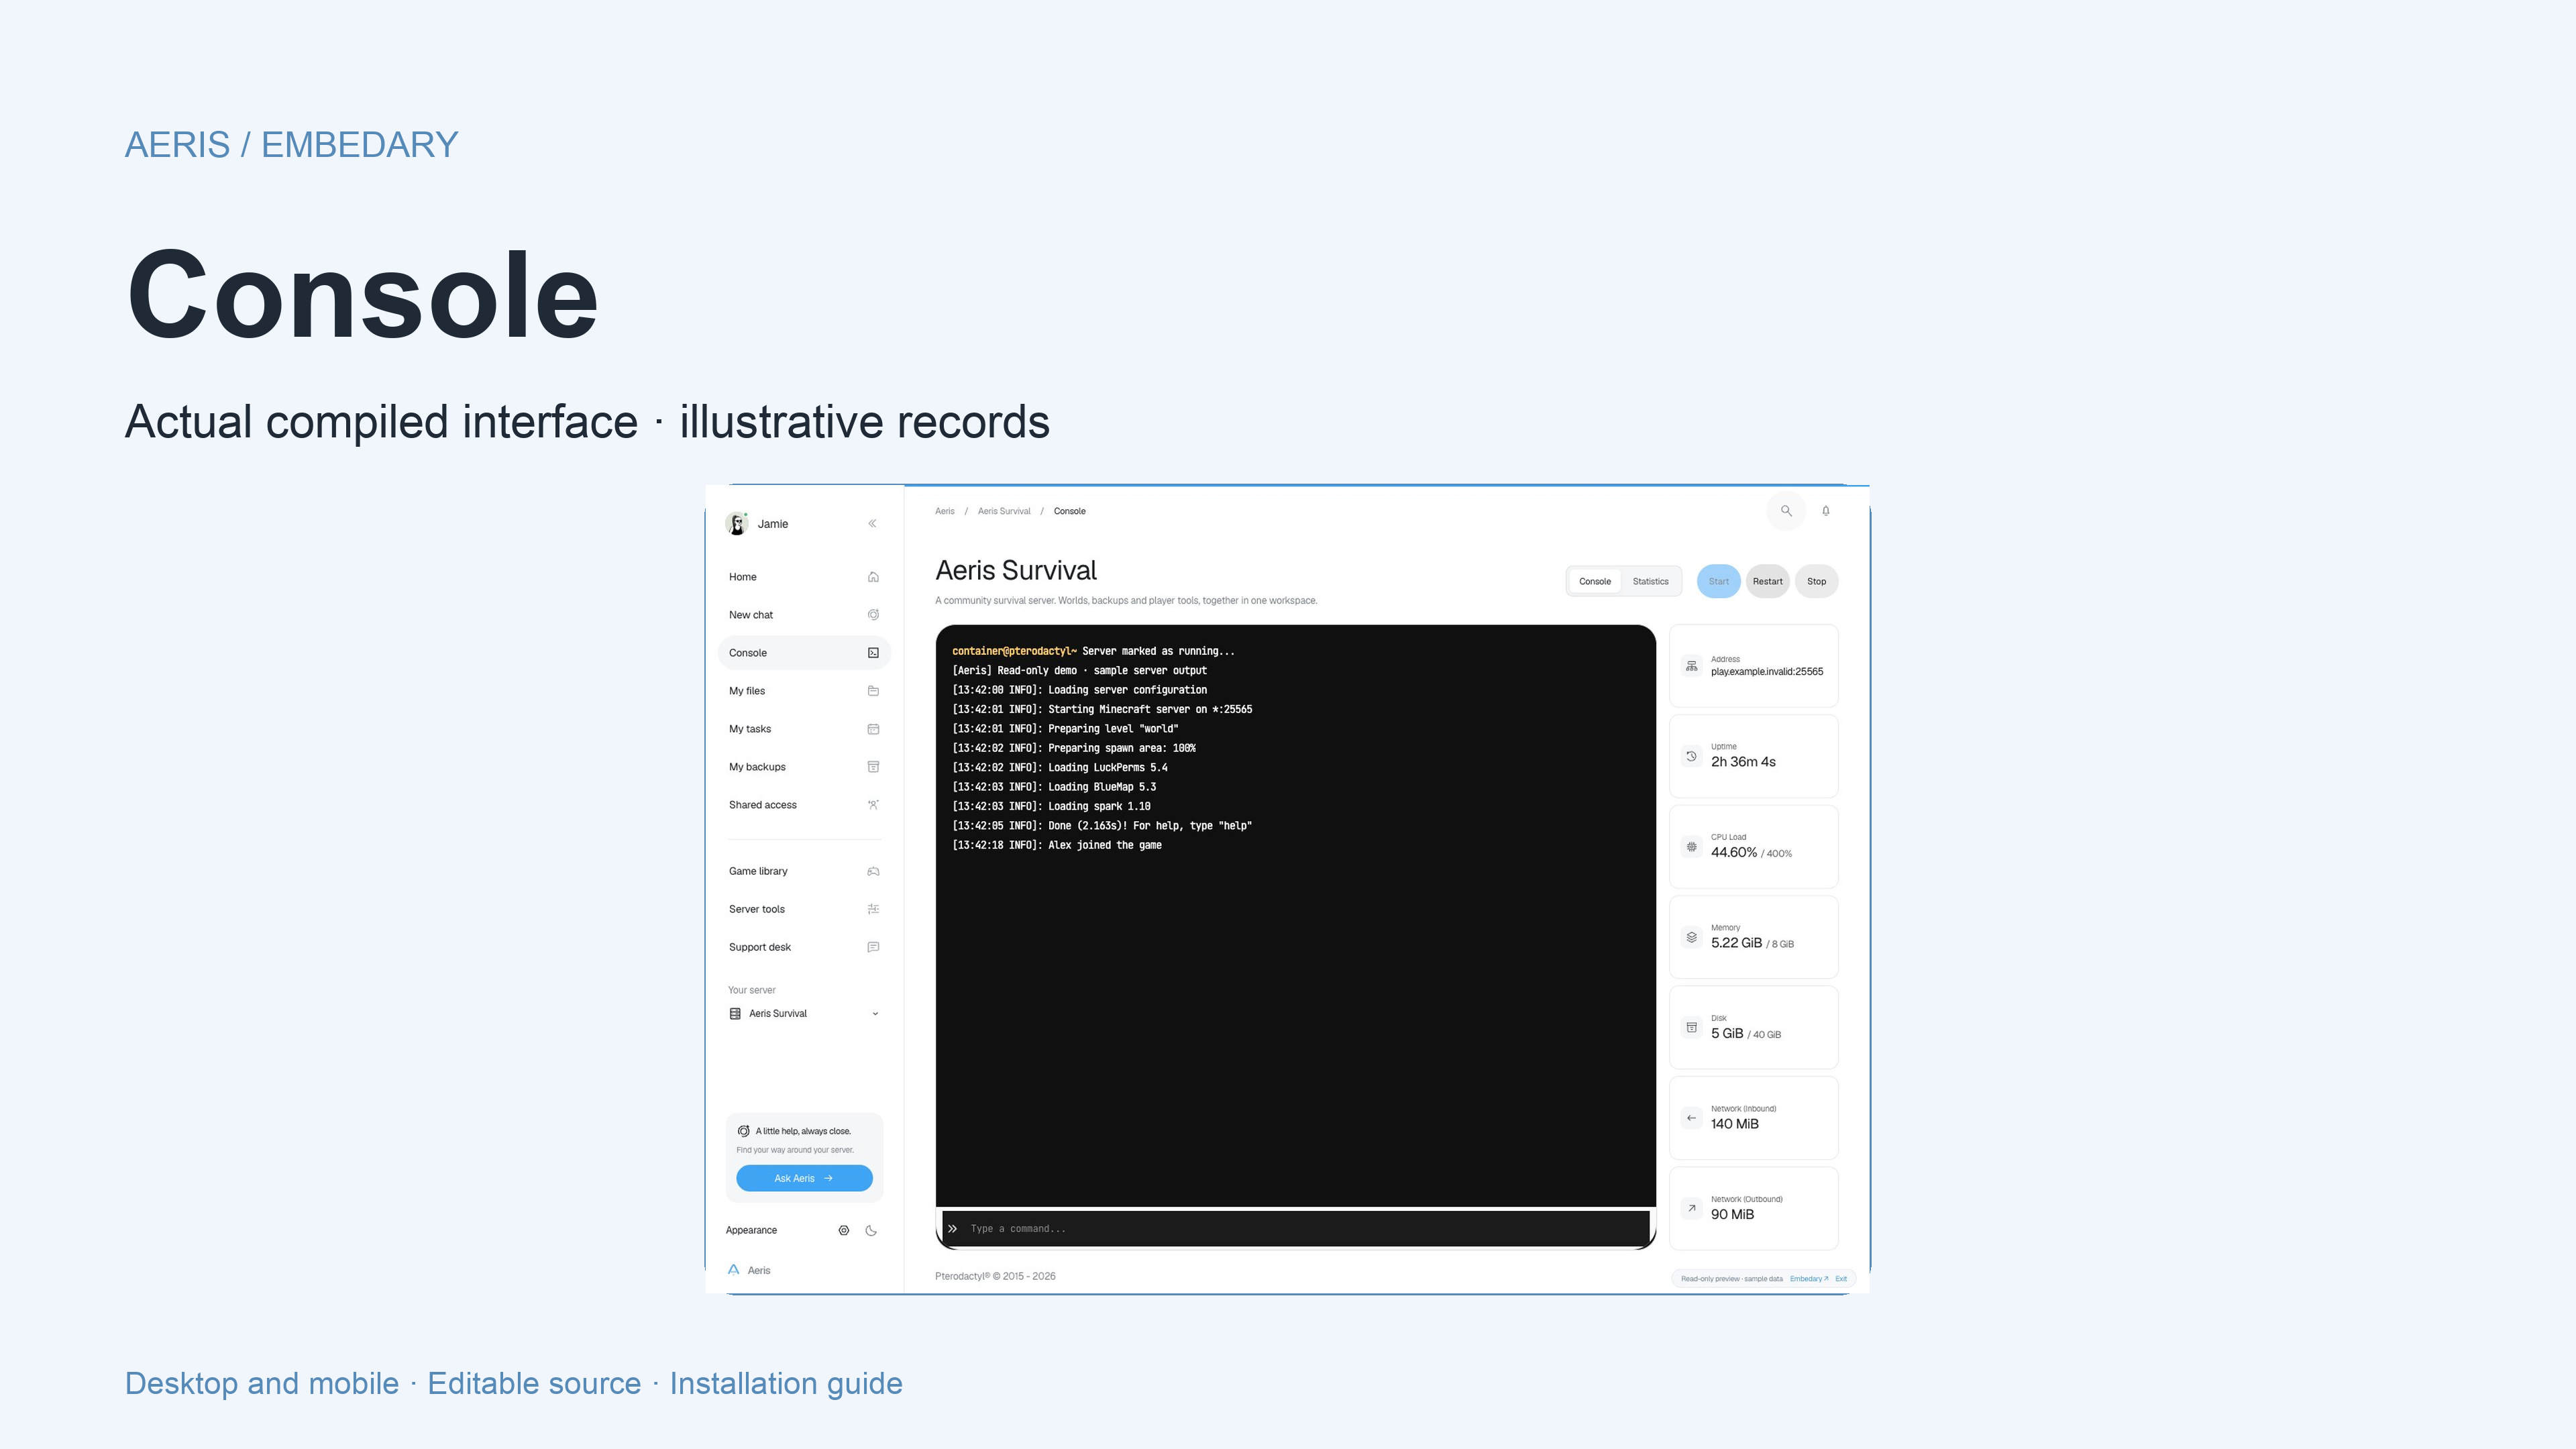Viewport: 2576px width, 1449px height.
Task: Click the Start server button
Action: pos(1718,582)
